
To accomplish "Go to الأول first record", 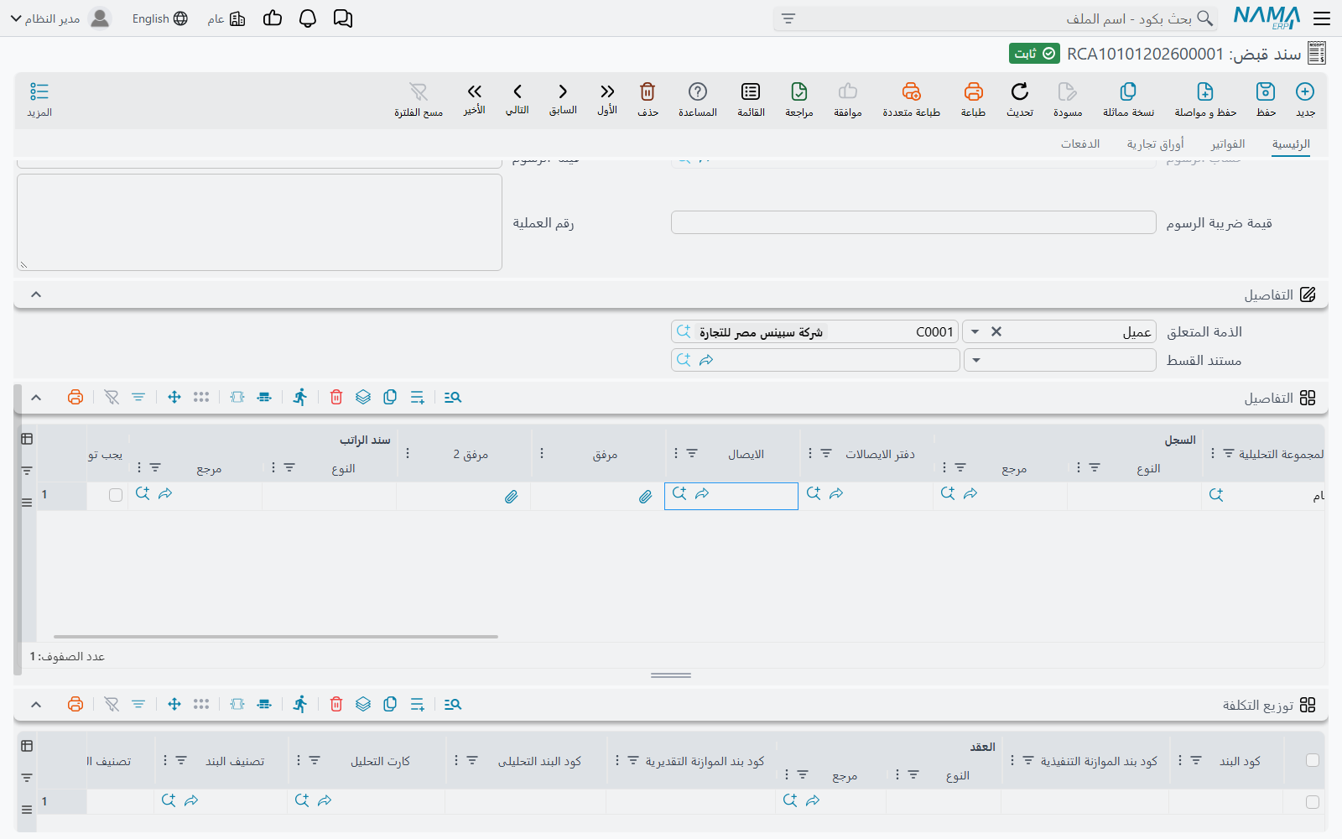I will (607, 91).
